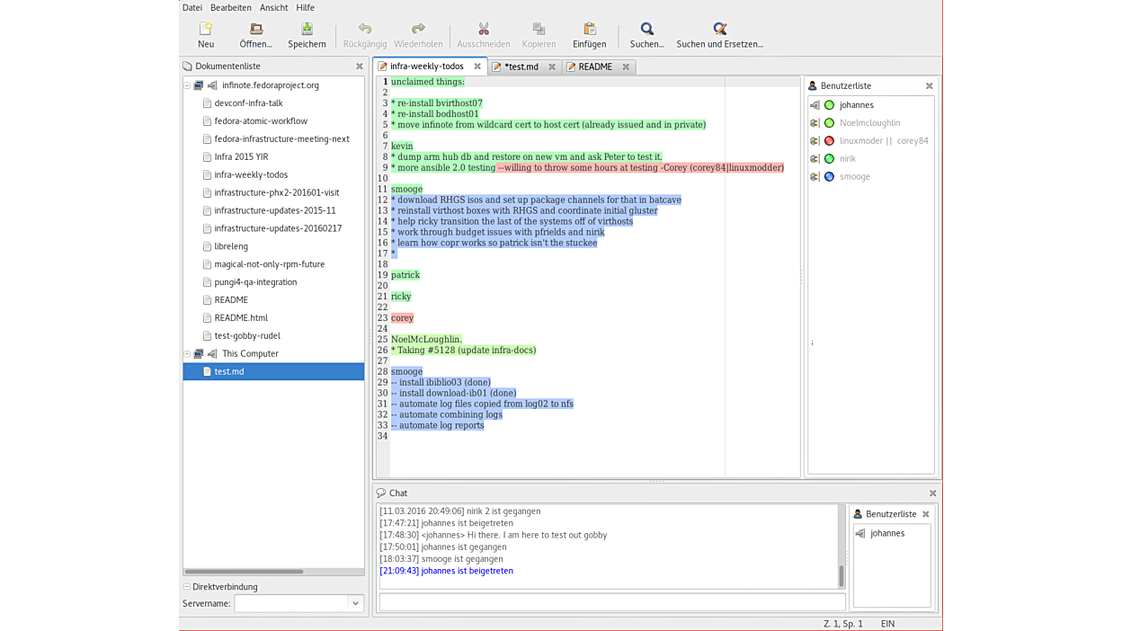Click nirik's green color circle
Screen dimensions: 1122x631
tap(830, 159)
